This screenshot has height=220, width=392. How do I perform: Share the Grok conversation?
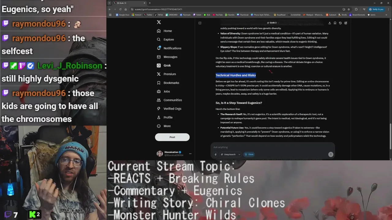pos(330,23)
